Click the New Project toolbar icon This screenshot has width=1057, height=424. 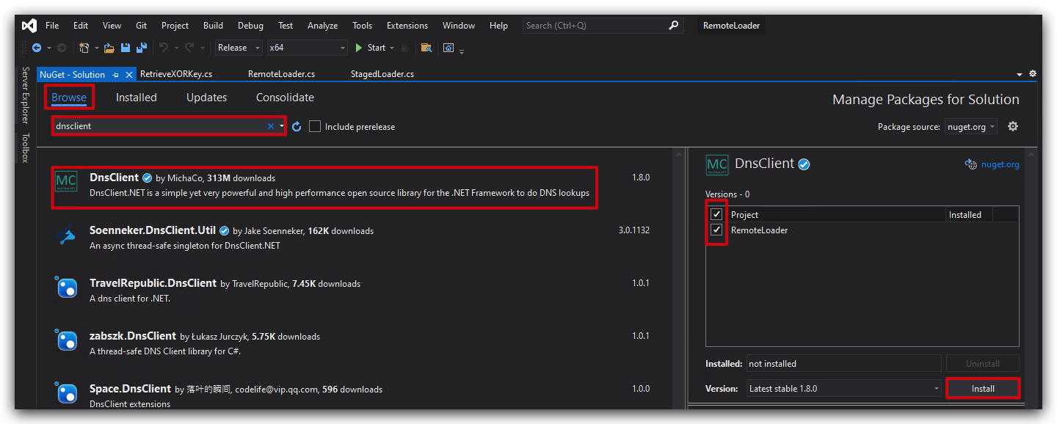pyautogui.click(x=84, y=48)
